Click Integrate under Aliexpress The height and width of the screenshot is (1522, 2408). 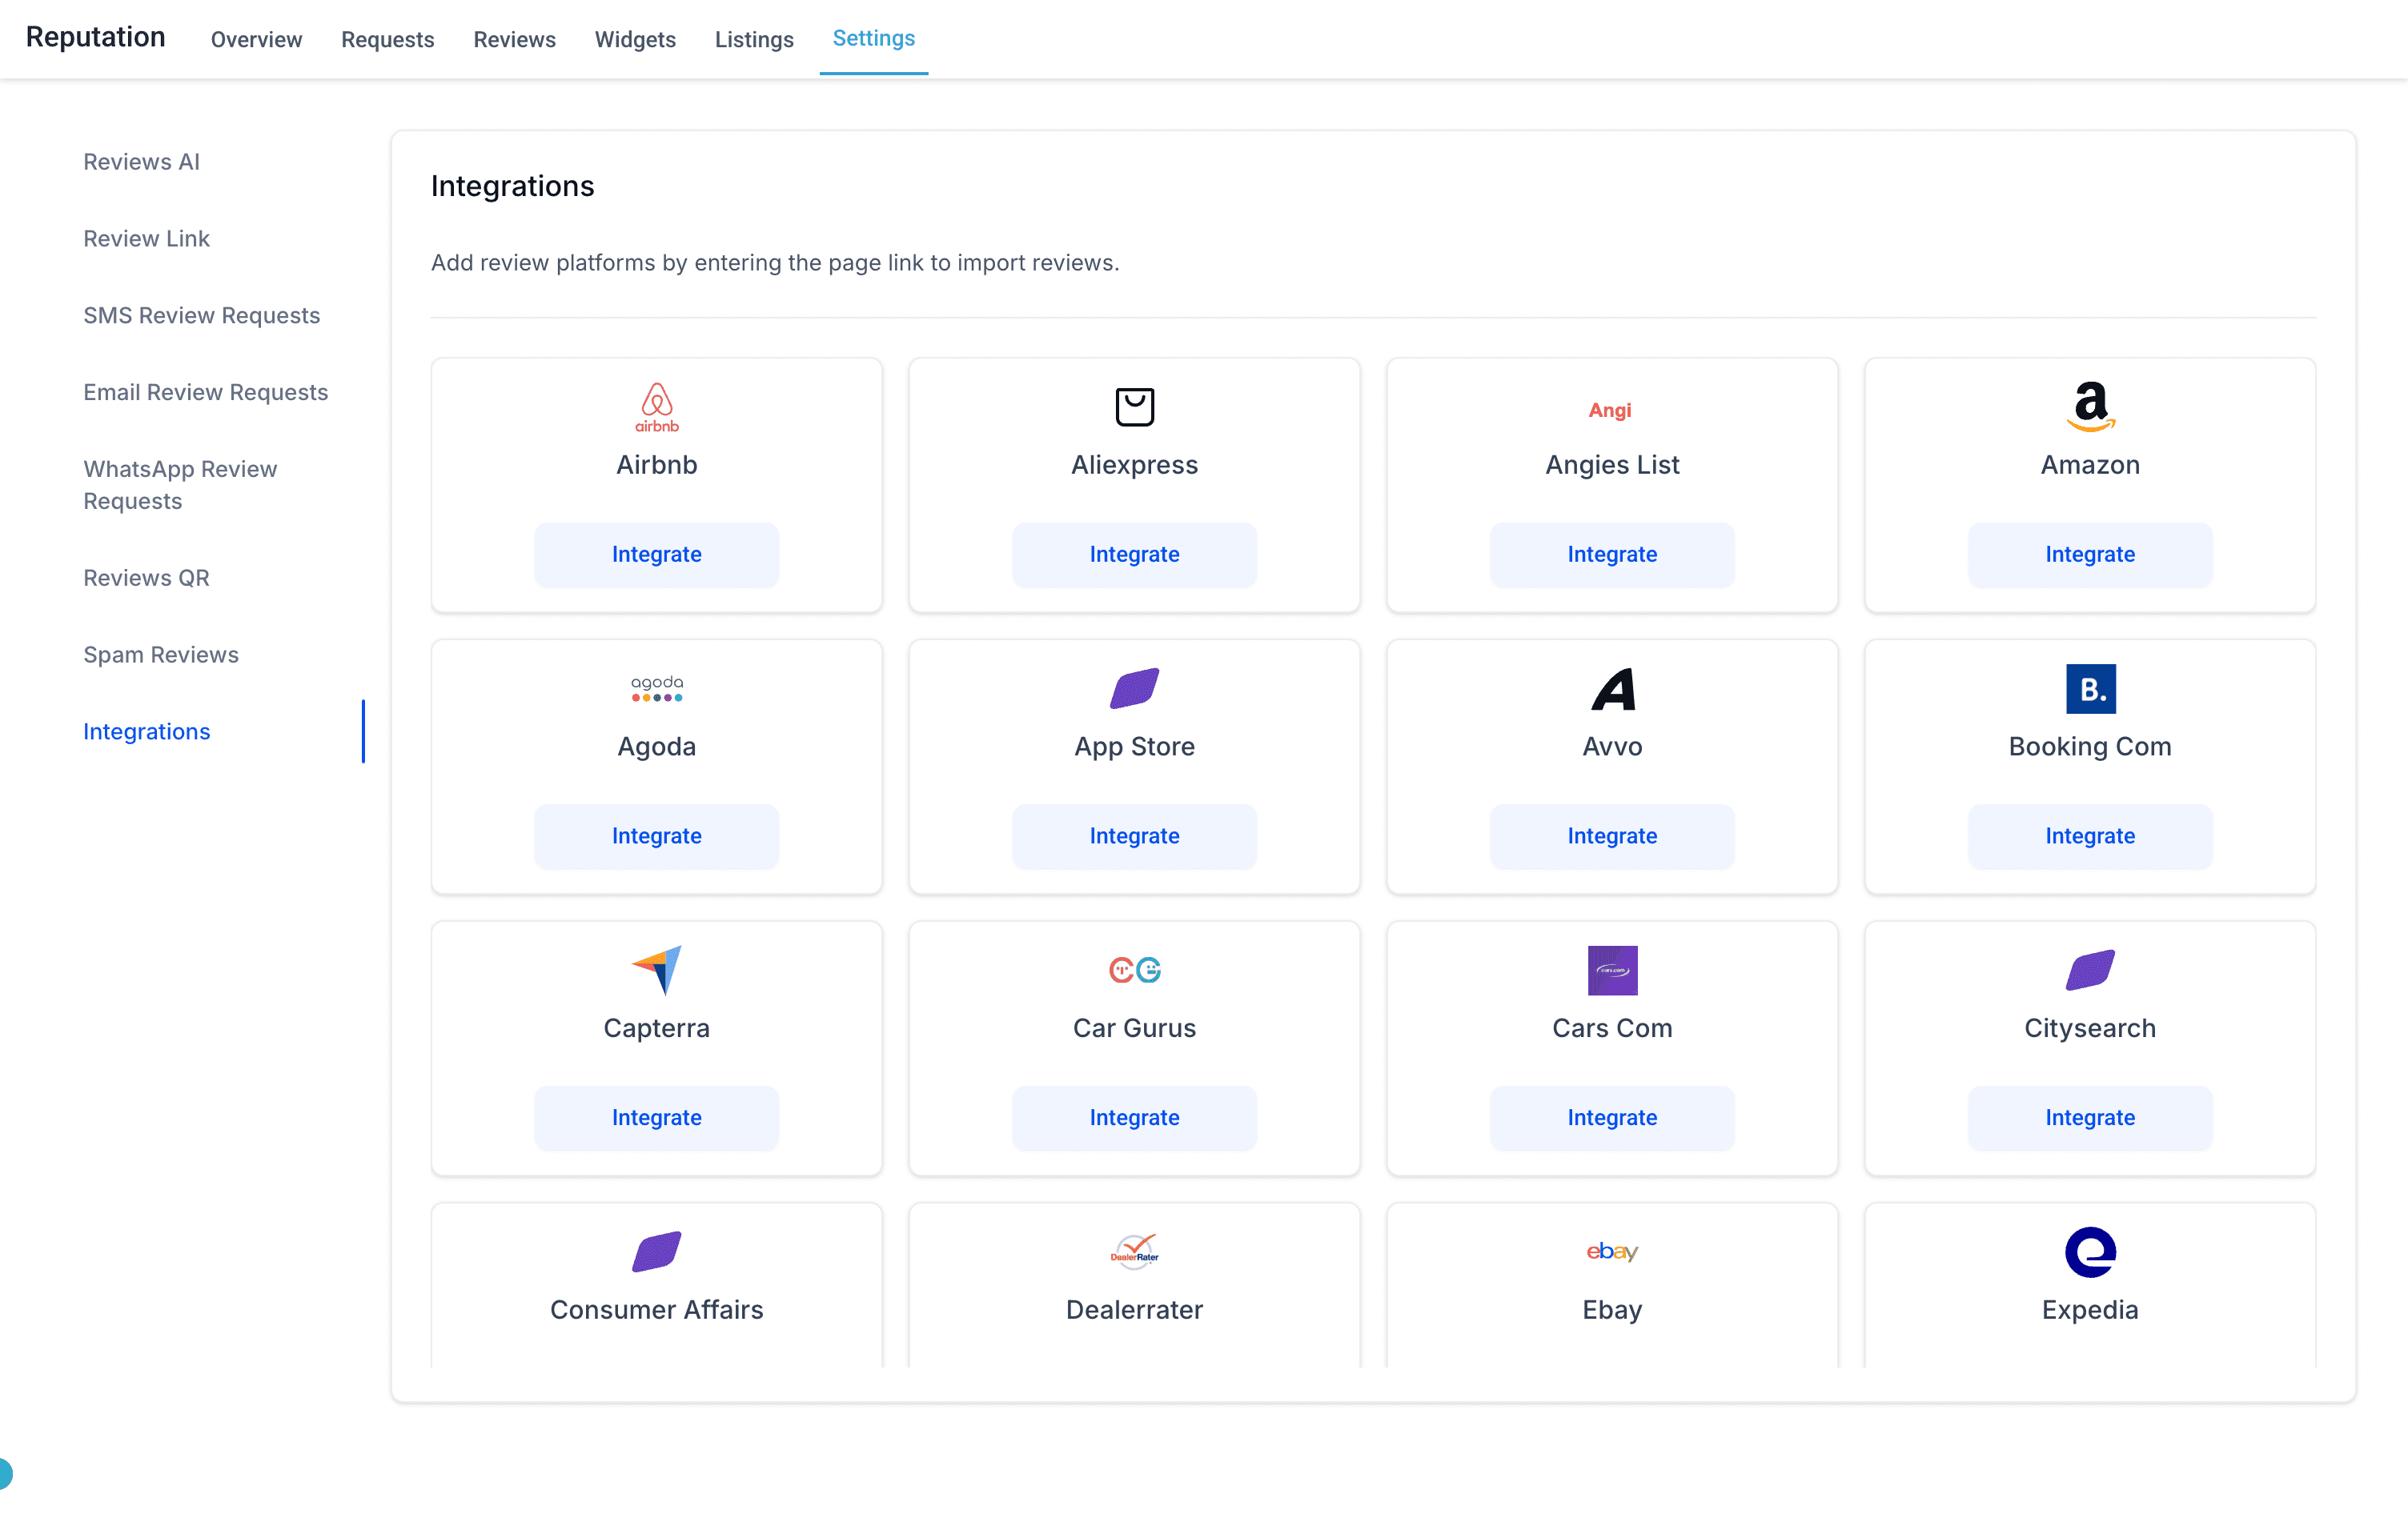(1134, 555)
